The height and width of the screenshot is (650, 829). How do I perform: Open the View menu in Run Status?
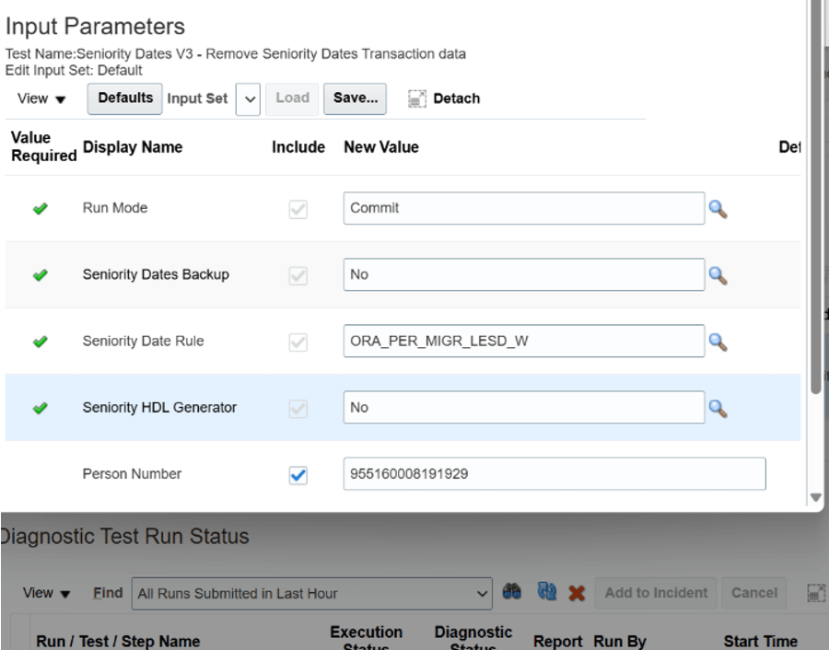pyautogui.click(x=47, y=593)
